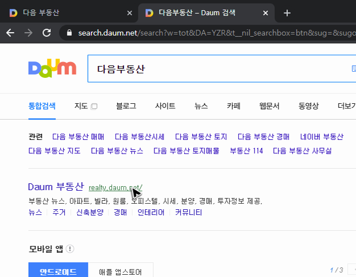The height and width of the screenshot is (277, 356).
Task: Click the browser forward arrow
Action: tap(28, 33)
